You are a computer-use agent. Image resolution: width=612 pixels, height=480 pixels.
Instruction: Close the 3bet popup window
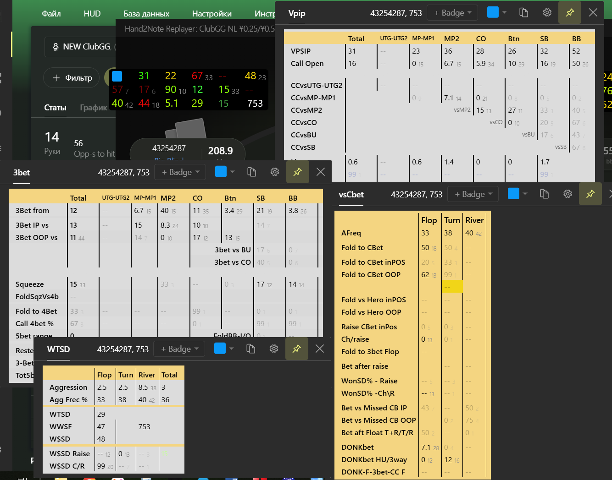321,172
